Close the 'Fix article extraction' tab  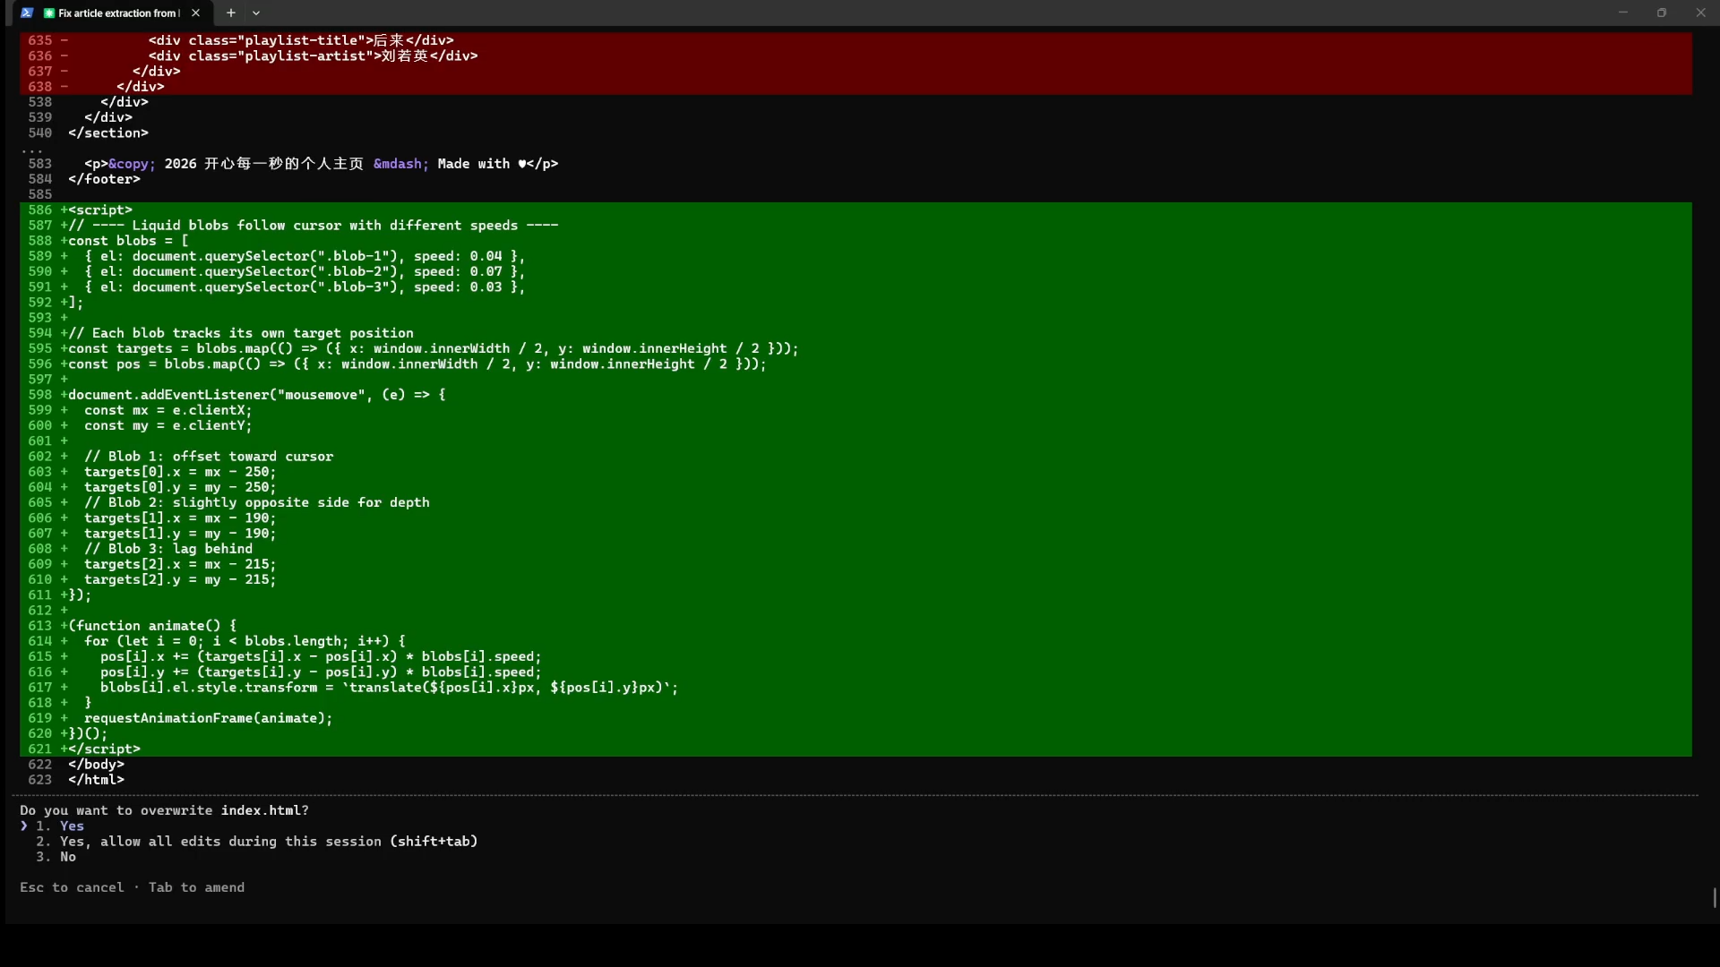click(195, 13)
